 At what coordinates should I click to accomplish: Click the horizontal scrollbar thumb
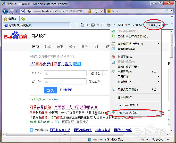click(x=65, y=134)
